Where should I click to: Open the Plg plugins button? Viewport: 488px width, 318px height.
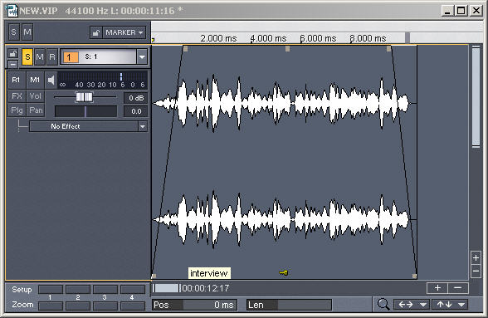click(17, 110)
